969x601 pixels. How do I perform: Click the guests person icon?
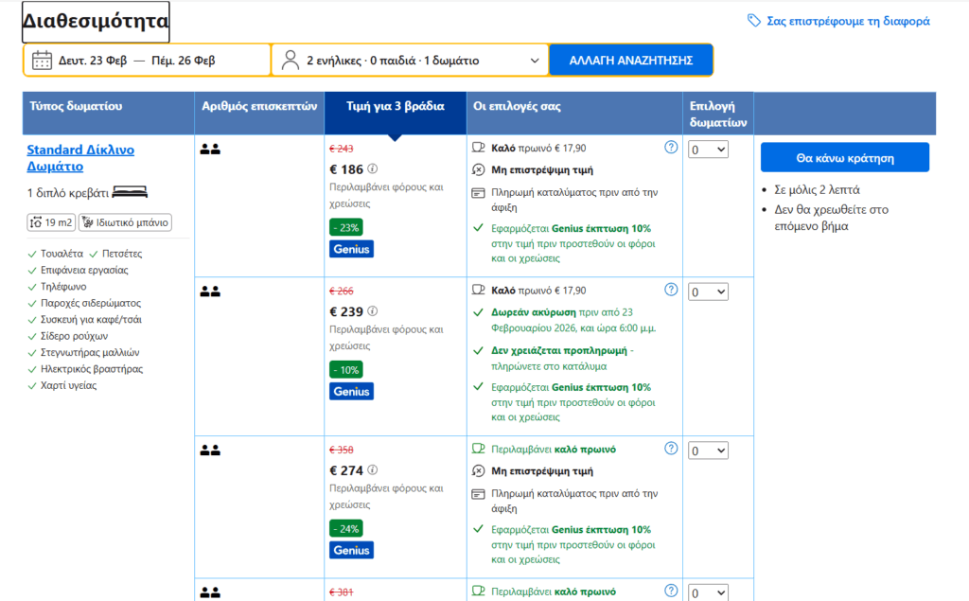pos(291,61)
